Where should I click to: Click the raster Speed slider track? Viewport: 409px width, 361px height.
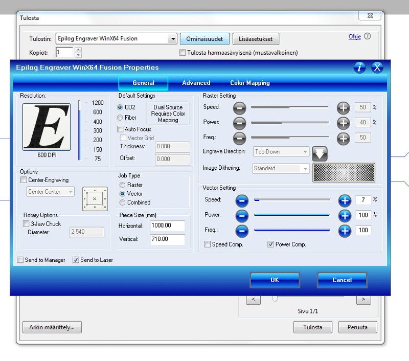coord(289,107)
